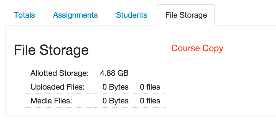The height and width of the screenshot is (120, 276).
Task: Click the File Storage heading
Action: 51,50
